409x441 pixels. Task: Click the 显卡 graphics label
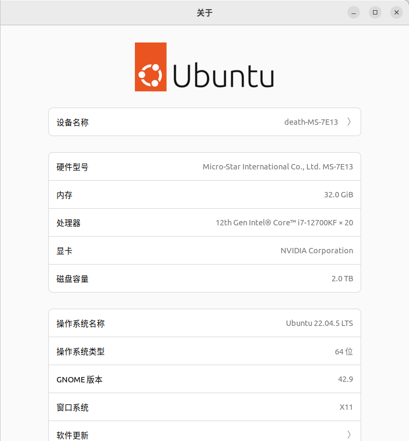(x=64, y=251)
